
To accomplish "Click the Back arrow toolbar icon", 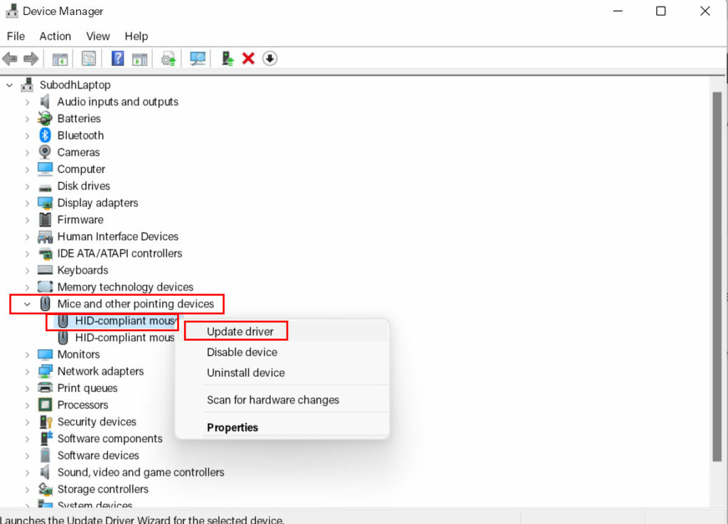I will 10,59.
